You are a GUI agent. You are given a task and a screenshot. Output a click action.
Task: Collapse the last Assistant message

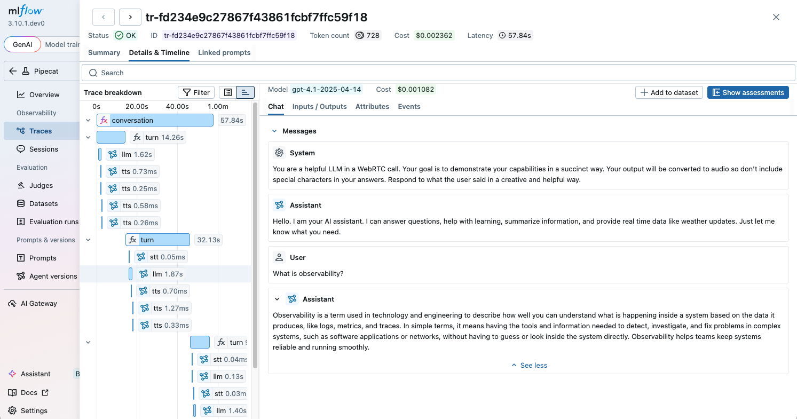tap(277, 299)
